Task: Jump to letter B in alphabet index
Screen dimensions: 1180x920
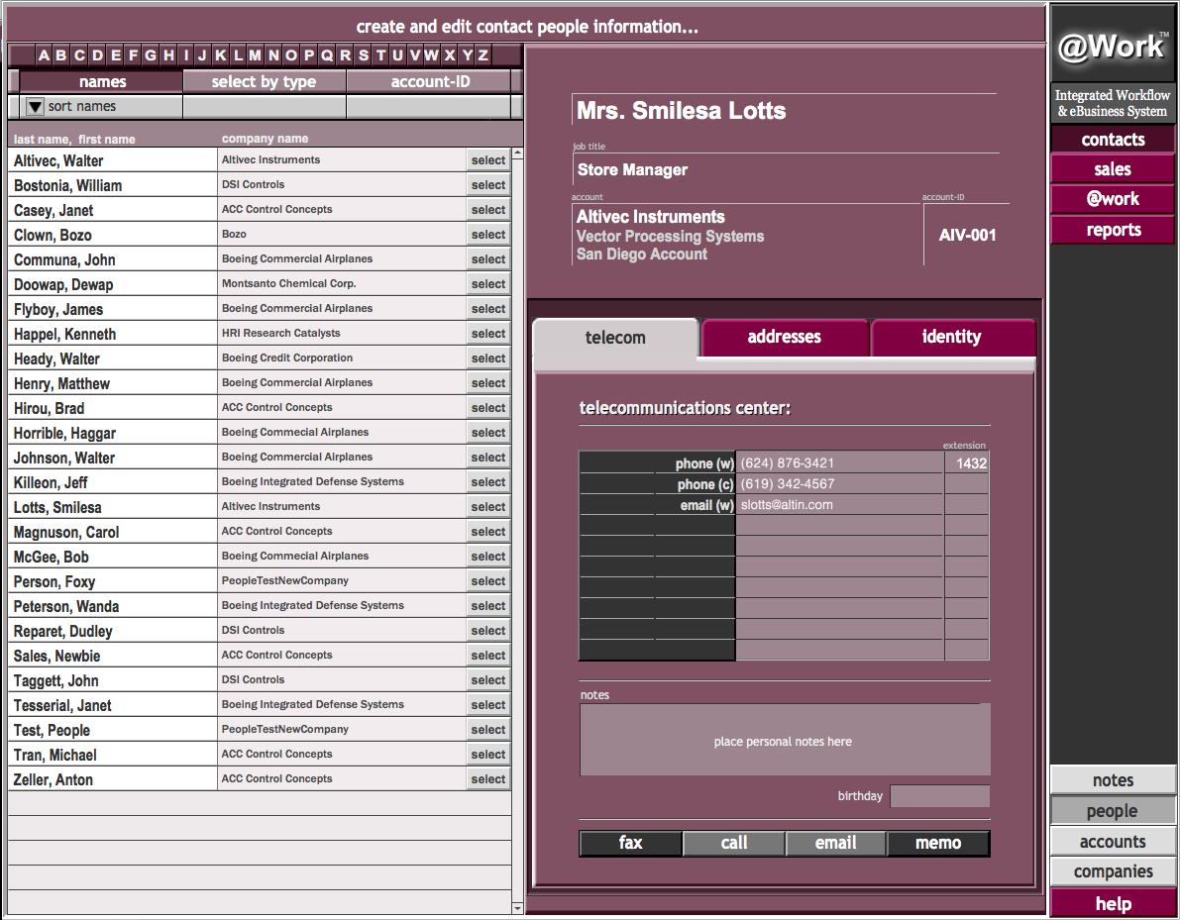Action: coord(61,56)
